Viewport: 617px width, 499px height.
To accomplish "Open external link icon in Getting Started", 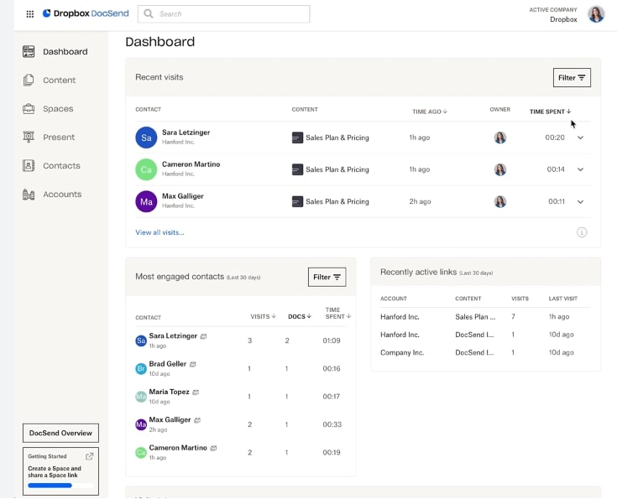I will click(x=89, y=456).
